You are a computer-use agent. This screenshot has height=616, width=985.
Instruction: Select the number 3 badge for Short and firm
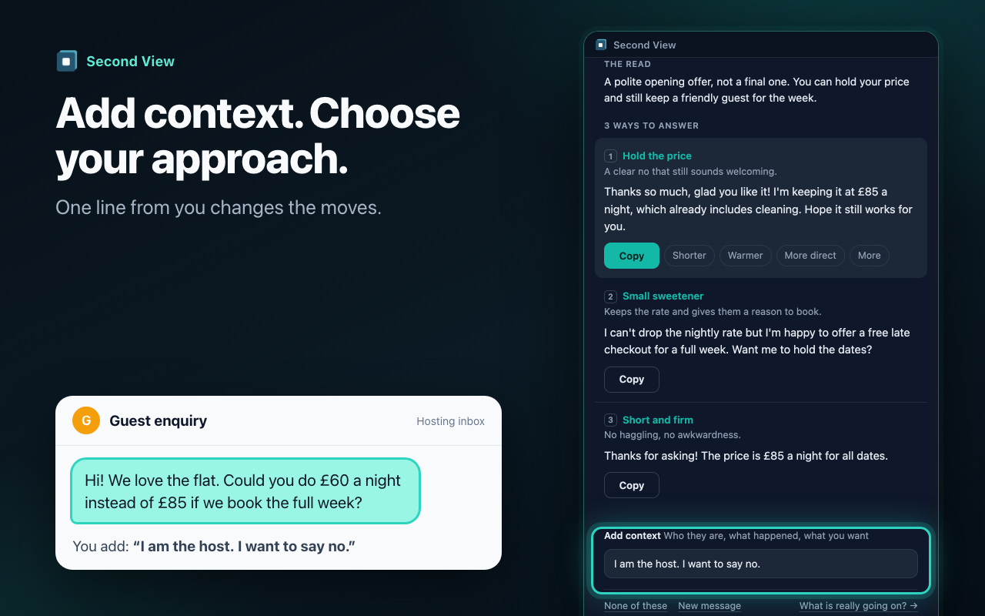point(611,420)
